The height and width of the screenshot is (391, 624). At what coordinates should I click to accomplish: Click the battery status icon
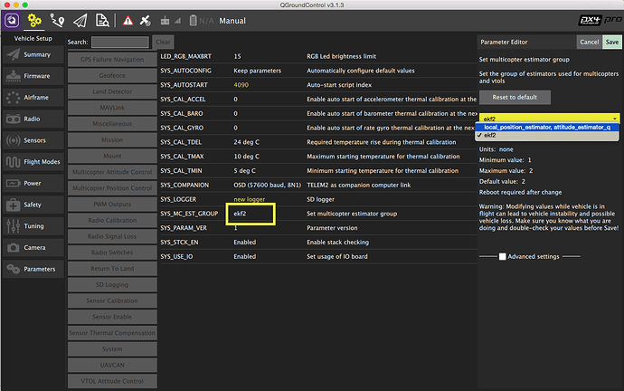click(x=193, y=21)
